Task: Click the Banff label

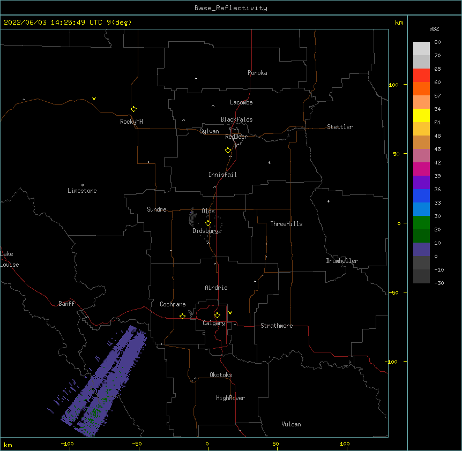Action: 66,304
